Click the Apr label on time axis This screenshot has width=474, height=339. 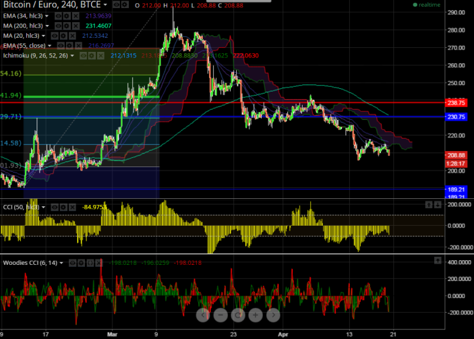(283, 334)
